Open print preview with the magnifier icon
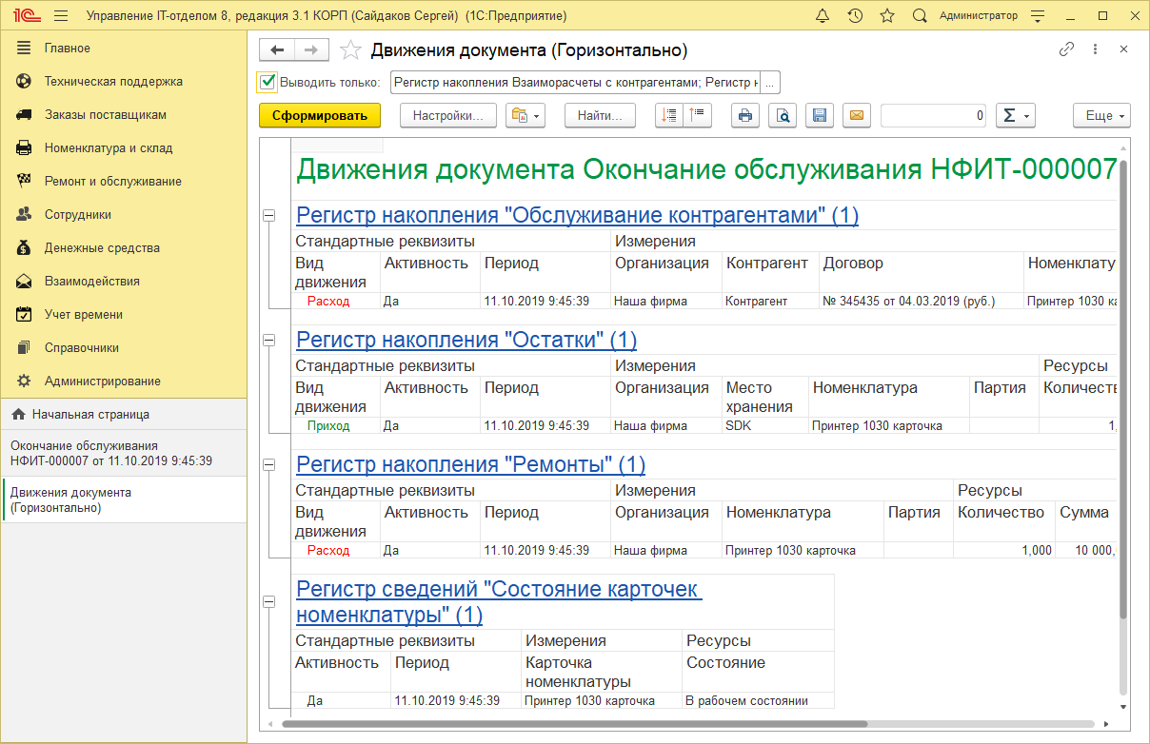The image size is (1150, 744). (783, 115)
